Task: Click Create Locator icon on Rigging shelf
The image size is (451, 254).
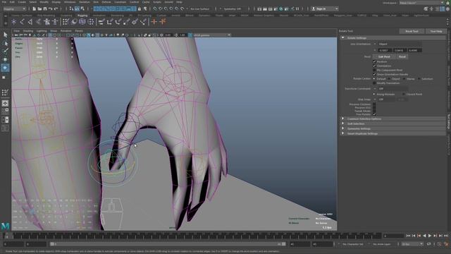Action: pos(13,22)
